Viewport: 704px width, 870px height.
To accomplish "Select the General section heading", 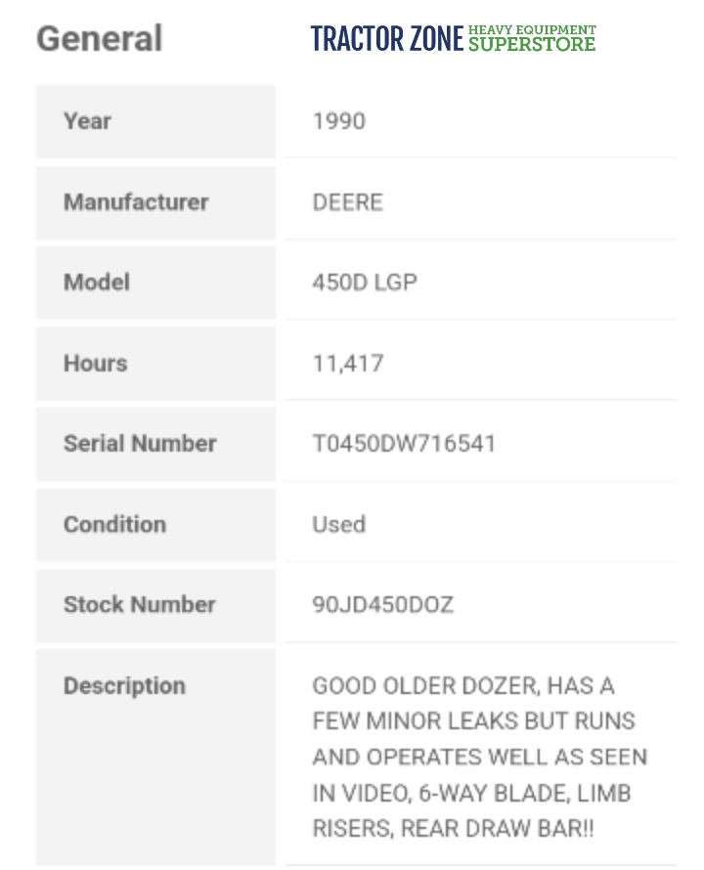I will (99, 39).
